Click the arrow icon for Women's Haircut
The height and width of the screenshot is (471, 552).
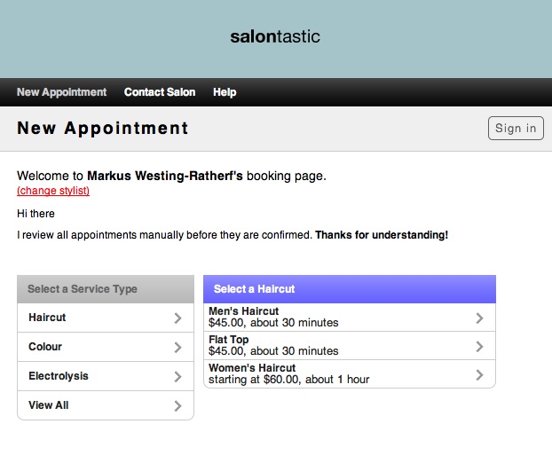pyautogui.click(x=479, y=374)
